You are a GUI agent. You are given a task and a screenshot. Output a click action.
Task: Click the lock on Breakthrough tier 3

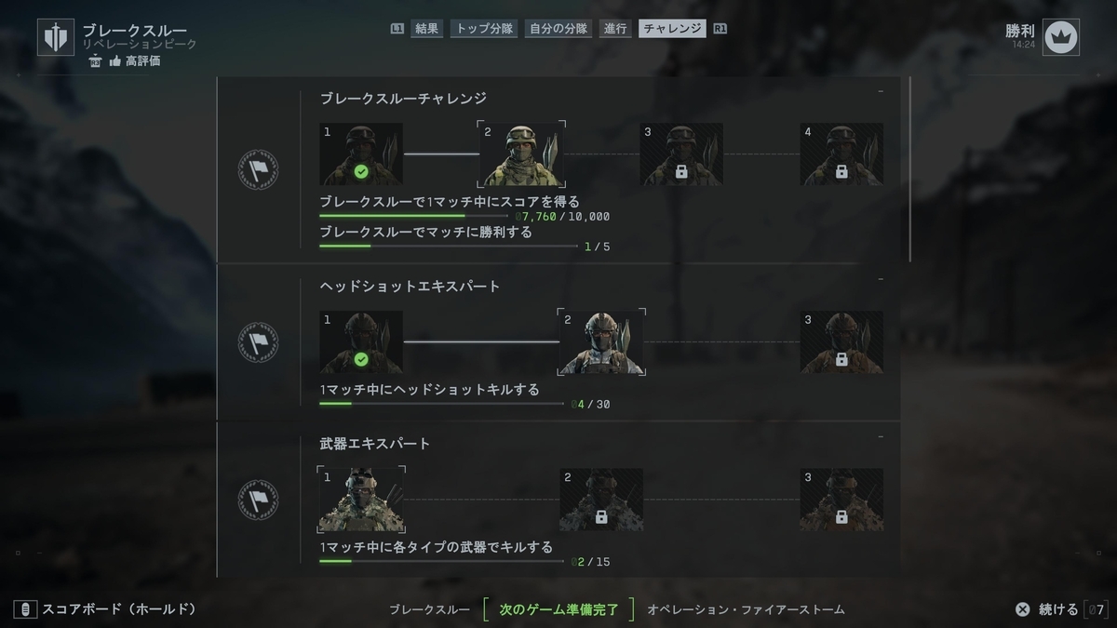click(681, 172)
